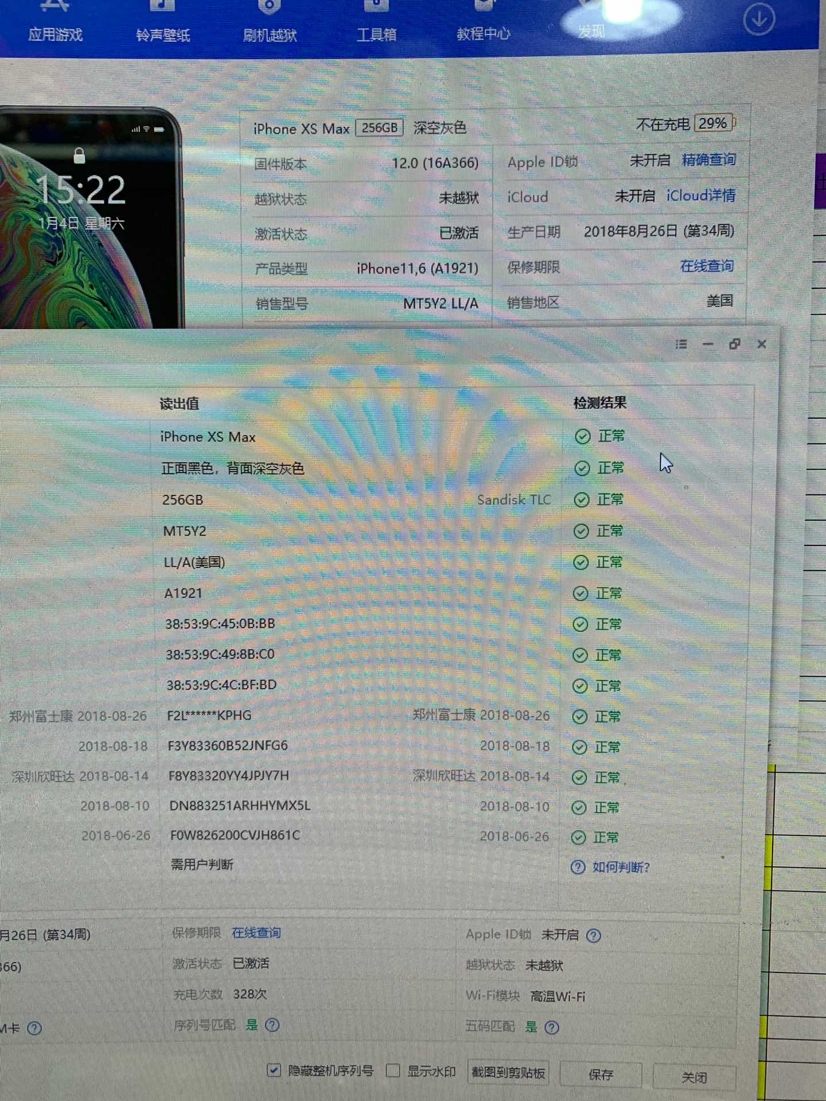The width and height of the screenshot is (826, 1101).
Task: Click check icon in F0W826200CVJH861C row
Action: click(579, 837)
